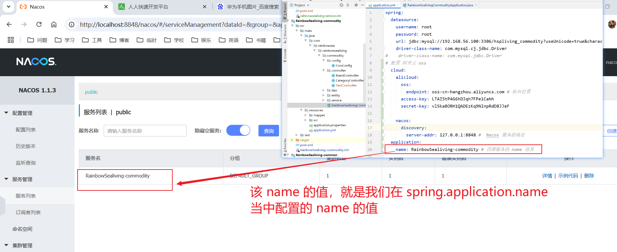Focus the 服务名称 search input
Screen dimensions: 617x252
(145, 131)
